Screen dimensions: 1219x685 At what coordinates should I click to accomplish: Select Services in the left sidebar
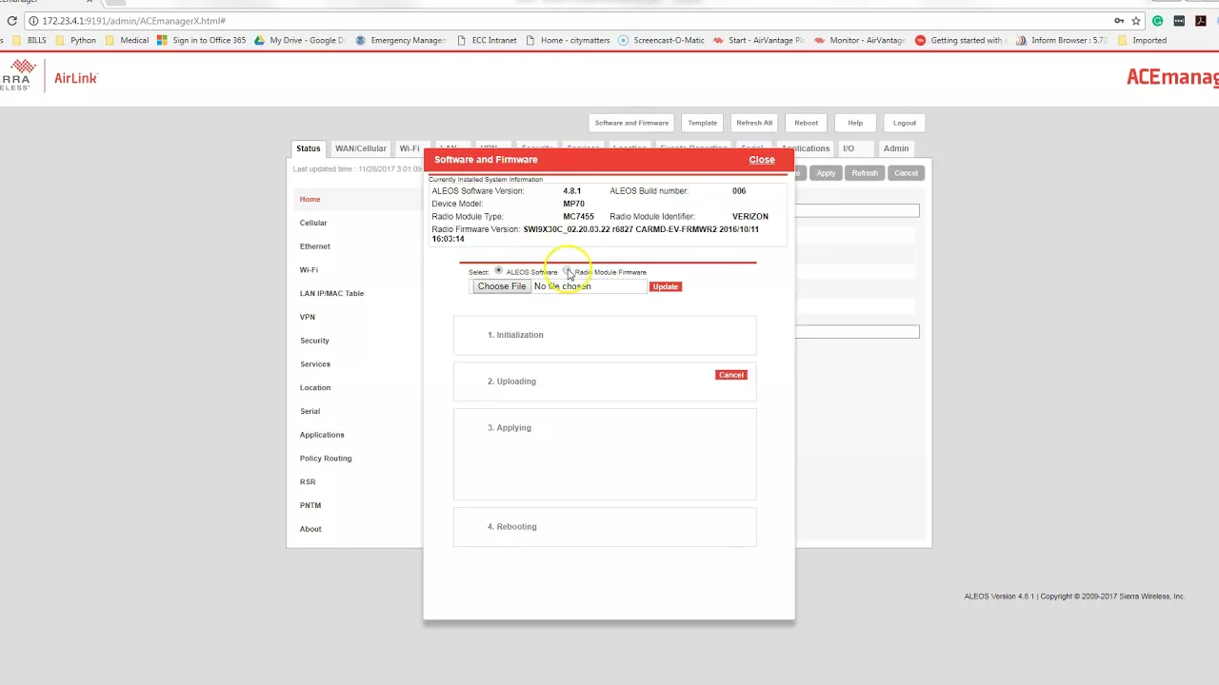click(315, 364)
